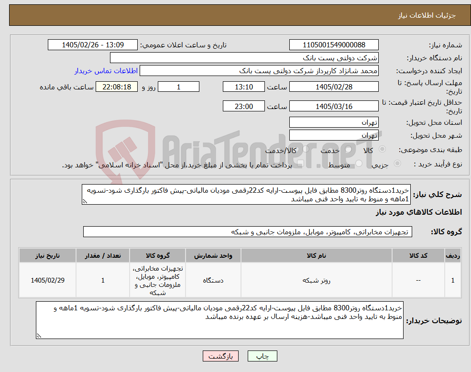Click the چاپ (print) button

[262, 356]
